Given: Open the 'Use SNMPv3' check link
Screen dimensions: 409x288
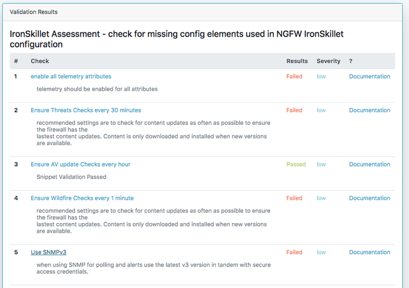Looking at the screenshot, I should (49, 252).
